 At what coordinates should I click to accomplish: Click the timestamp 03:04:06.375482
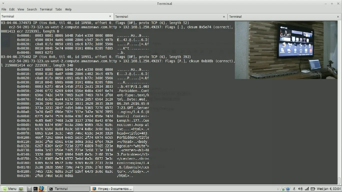tap(16, 57)
